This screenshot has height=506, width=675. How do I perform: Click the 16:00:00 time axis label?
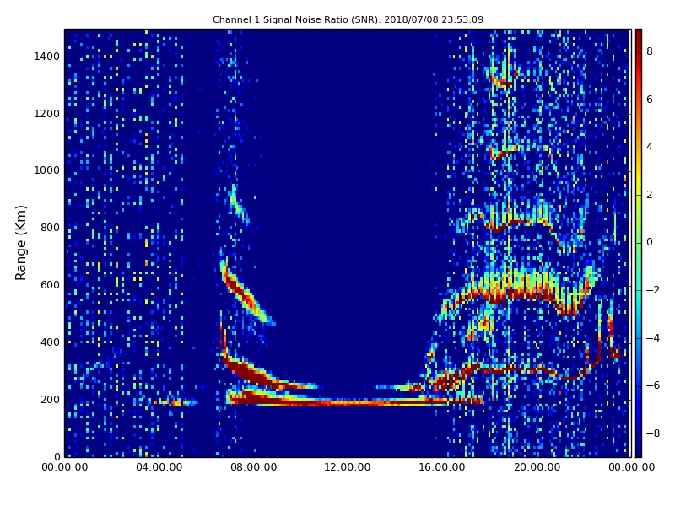[442, 467]
